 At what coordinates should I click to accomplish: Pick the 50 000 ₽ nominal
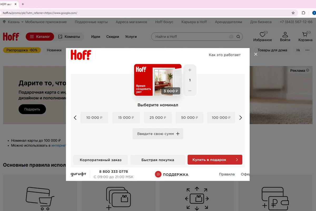point(189,118)
